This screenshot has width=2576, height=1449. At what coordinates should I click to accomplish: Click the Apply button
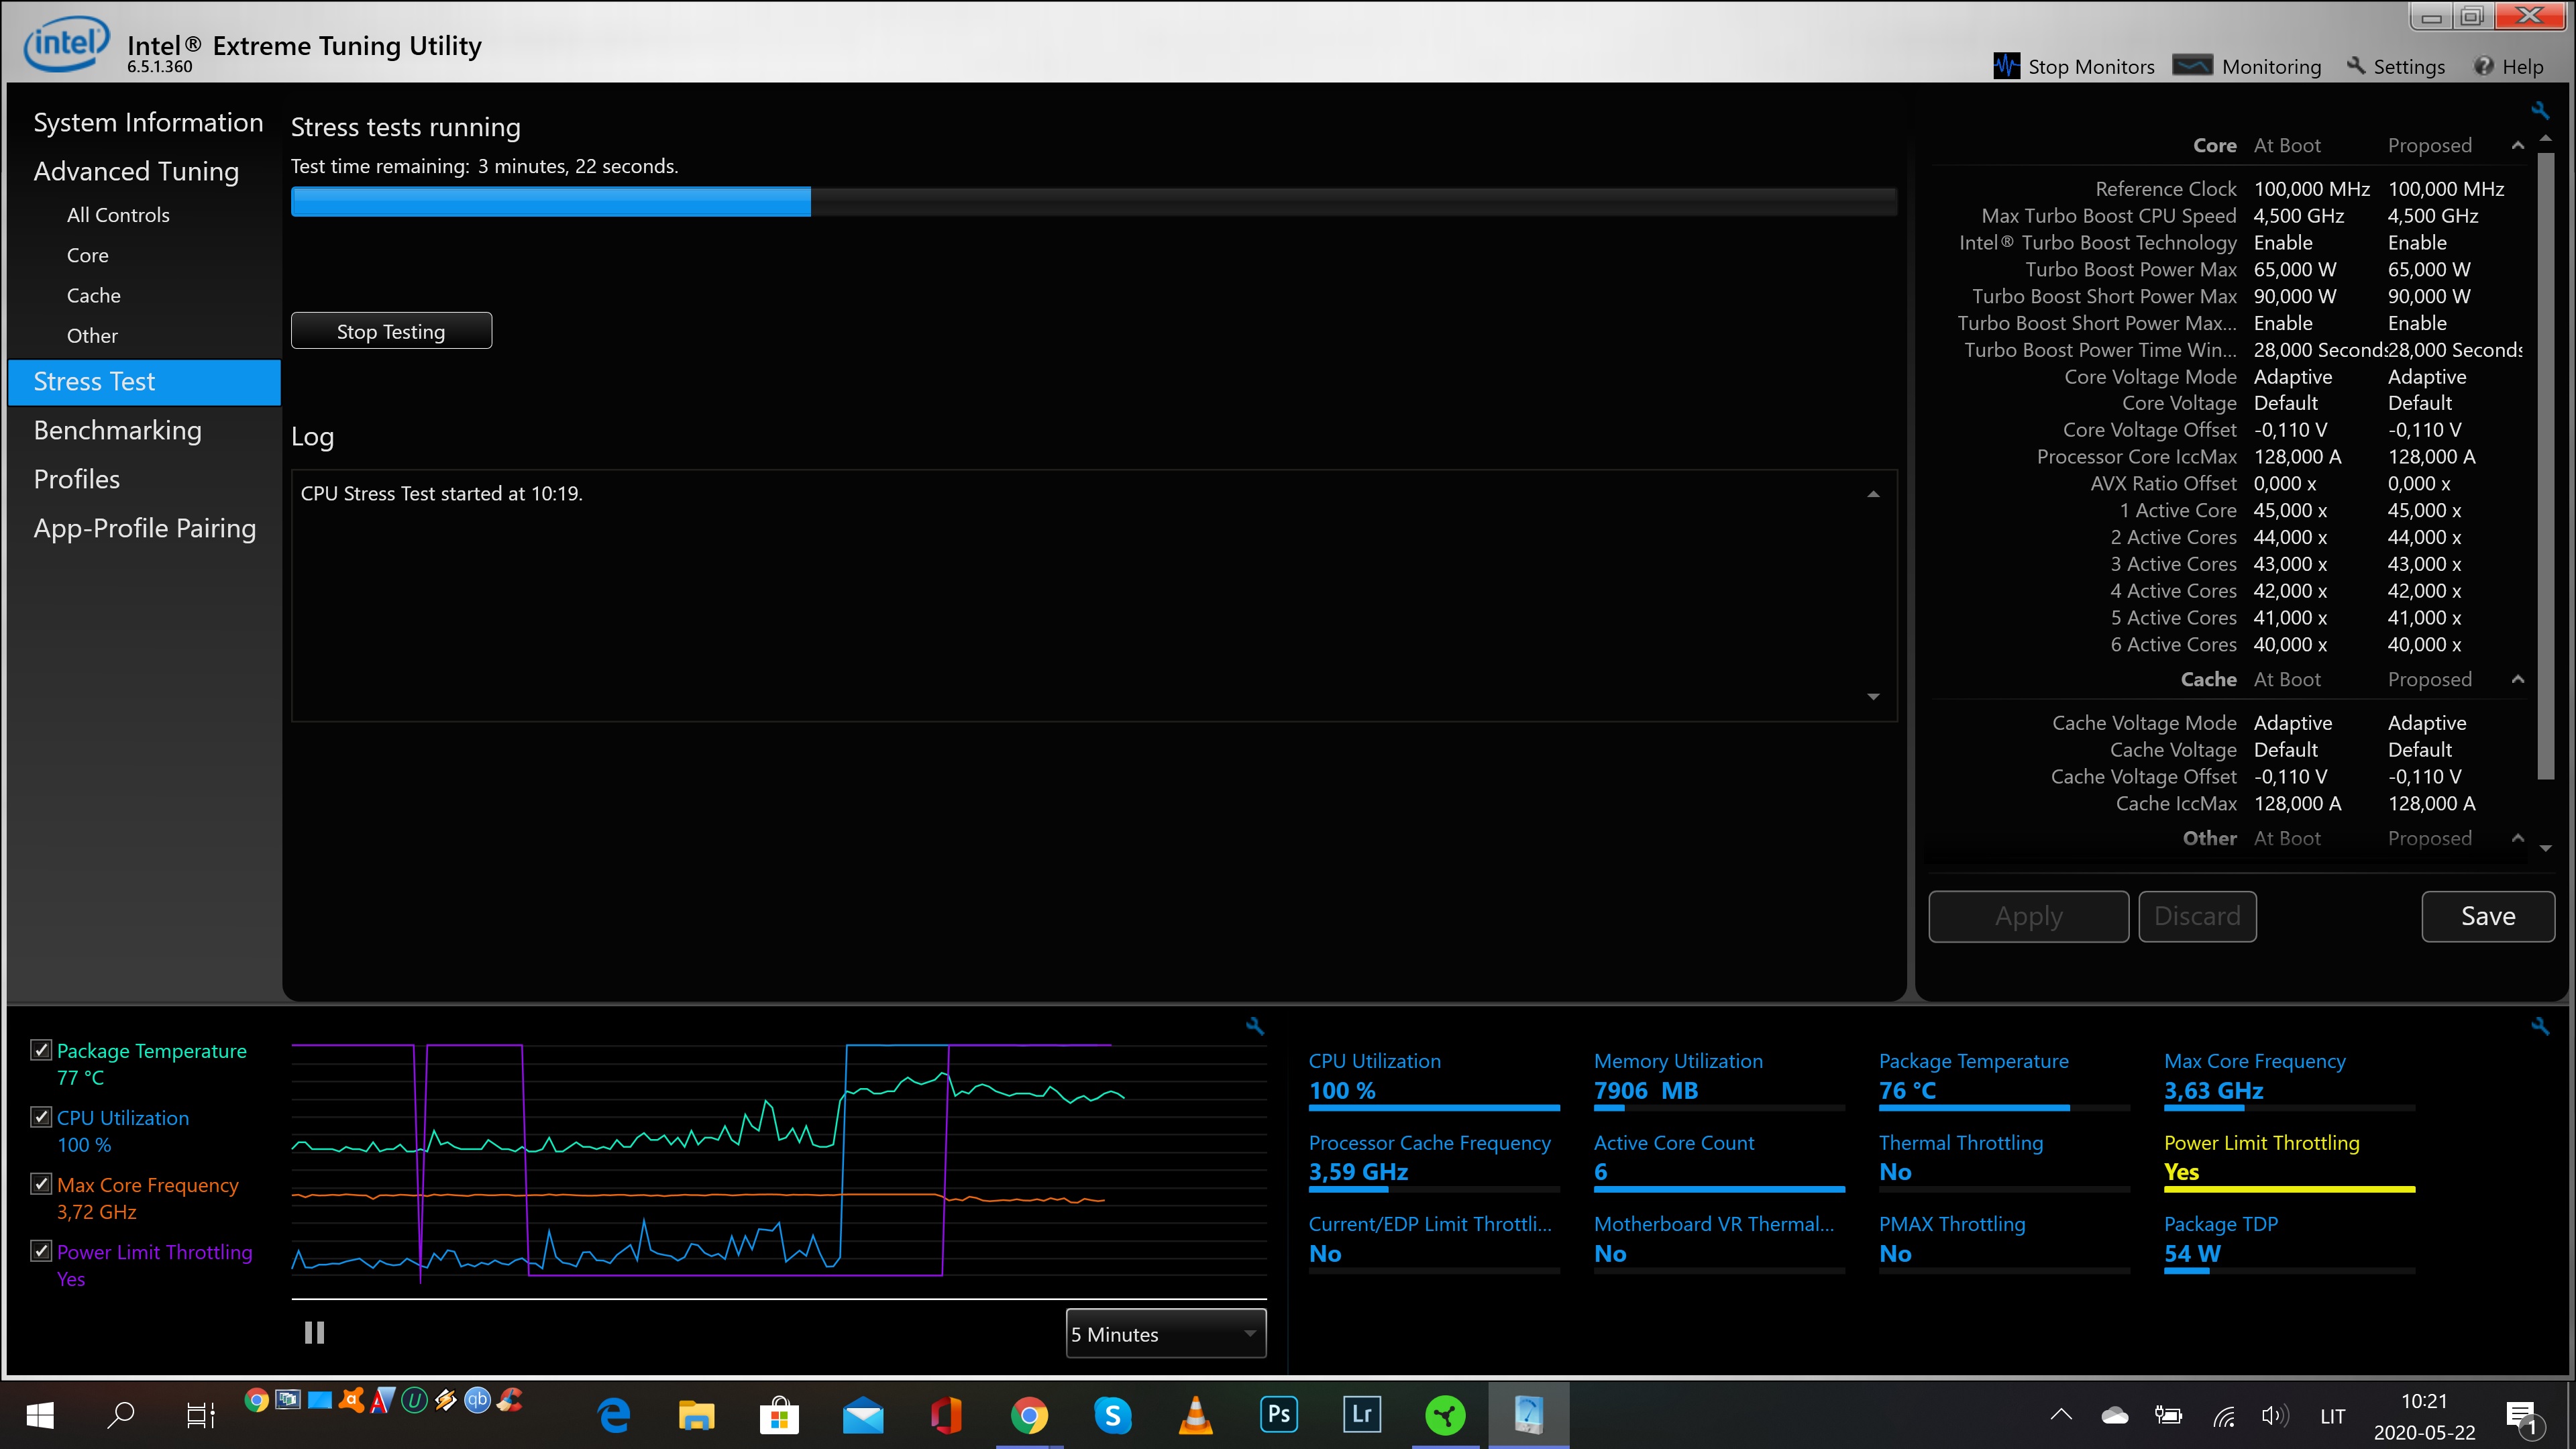(x=2028, y=916)
